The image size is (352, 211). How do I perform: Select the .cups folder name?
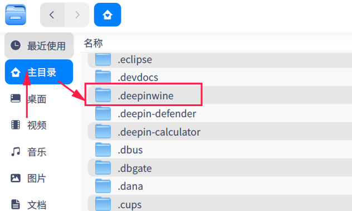pyautogui.click(x=130, y=205)
